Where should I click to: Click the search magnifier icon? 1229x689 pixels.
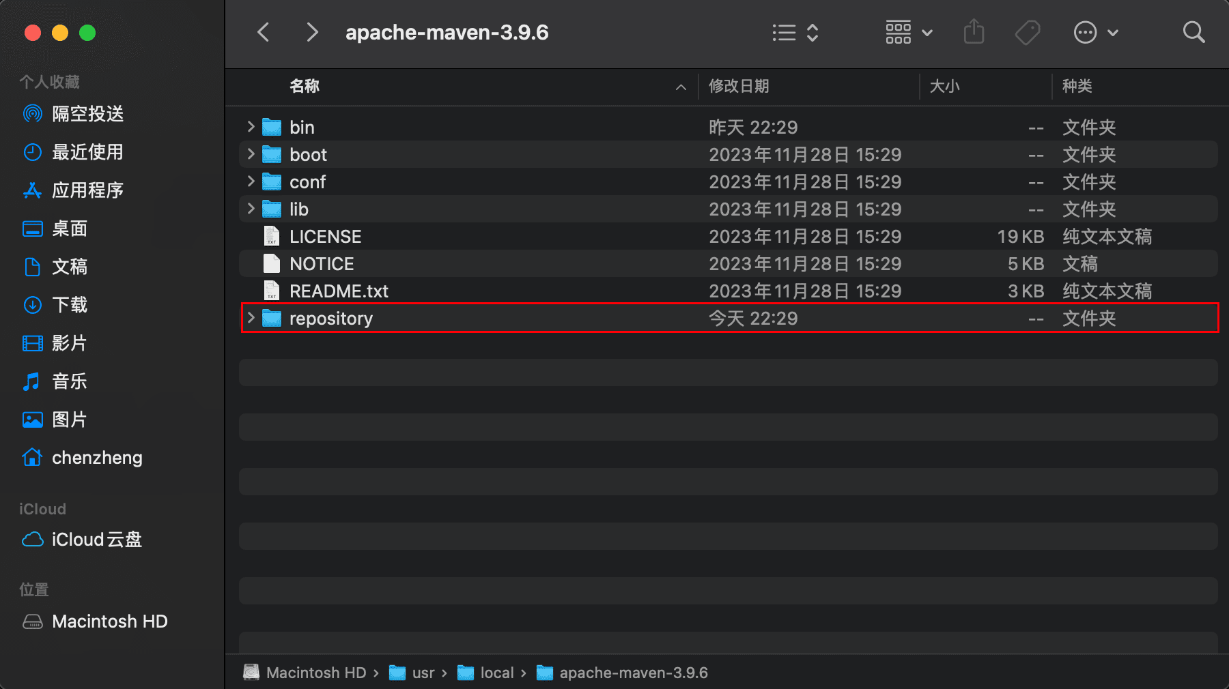coord(1193,32)
